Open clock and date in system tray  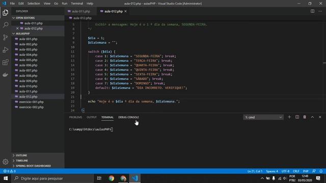point(305,178)
